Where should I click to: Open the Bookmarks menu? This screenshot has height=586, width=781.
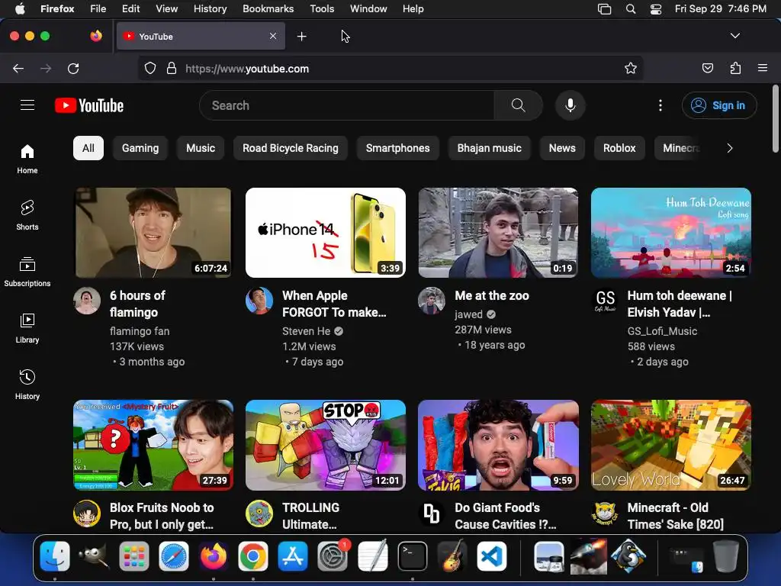pos(268,9)
